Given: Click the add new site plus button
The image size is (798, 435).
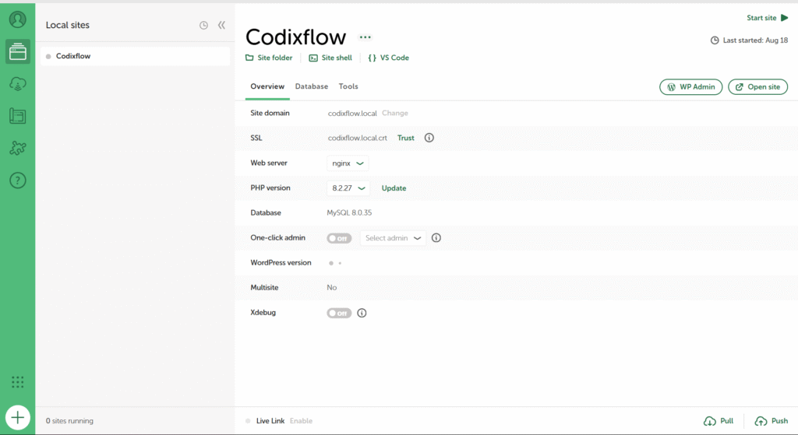Looking at the screenshot, I should [18, 418].
